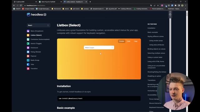The image size is (200, 112).
Task: Open the GitHub icon link in header
Action: pyautogui.click(x=170, y=15)
